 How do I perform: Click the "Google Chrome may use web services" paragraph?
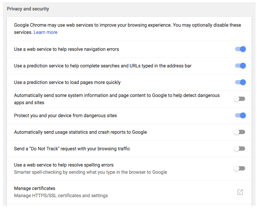pyautogui.click(x=127, y=28)
